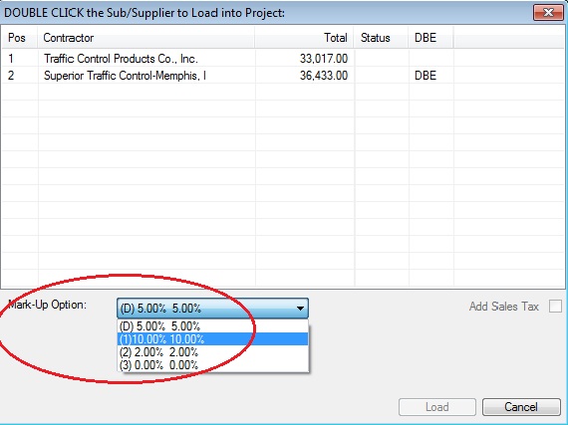
Task: Select Superior Traffic Control-Memphis row
Action: (x=283, y=76)
